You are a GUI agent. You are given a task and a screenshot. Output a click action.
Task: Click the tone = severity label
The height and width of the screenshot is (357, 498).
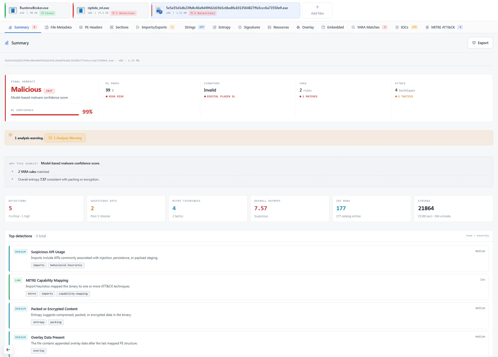point(477,235)
